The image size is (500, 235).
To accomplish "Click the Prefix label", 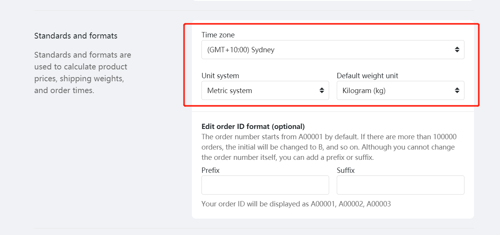I will click(210, 170).
